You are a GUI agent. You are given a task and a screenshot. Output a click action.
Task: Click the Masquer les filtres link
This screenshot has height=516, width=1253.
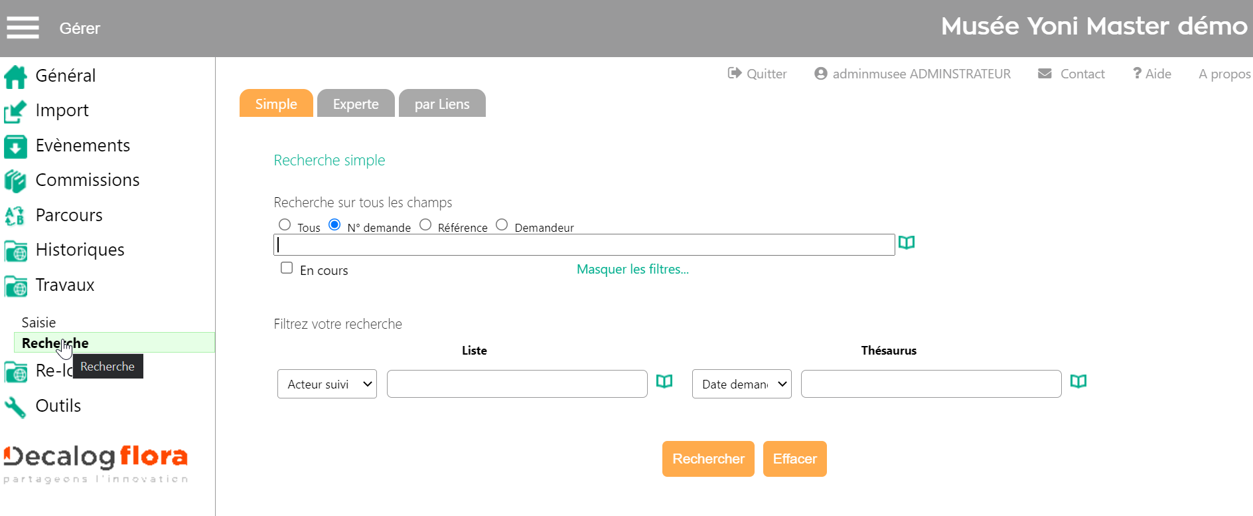632,270
